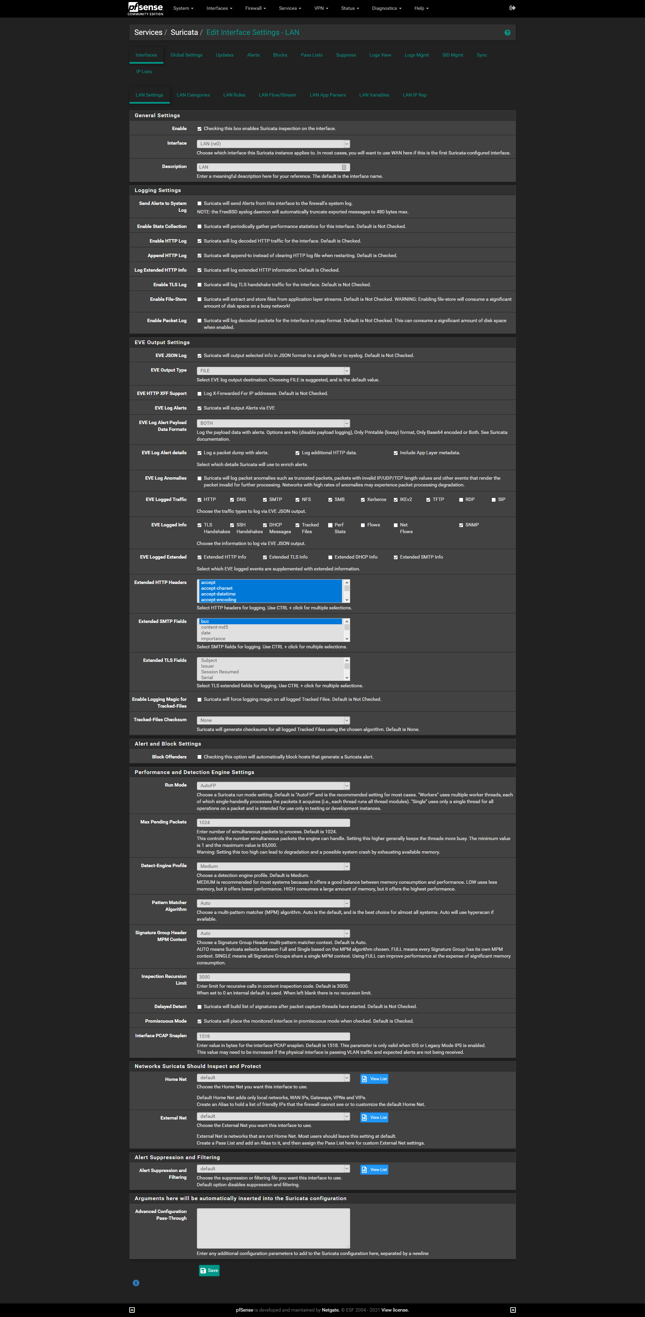Click the info icon below Save
The image size is (645, 1317).
(x=136, y=1283)
